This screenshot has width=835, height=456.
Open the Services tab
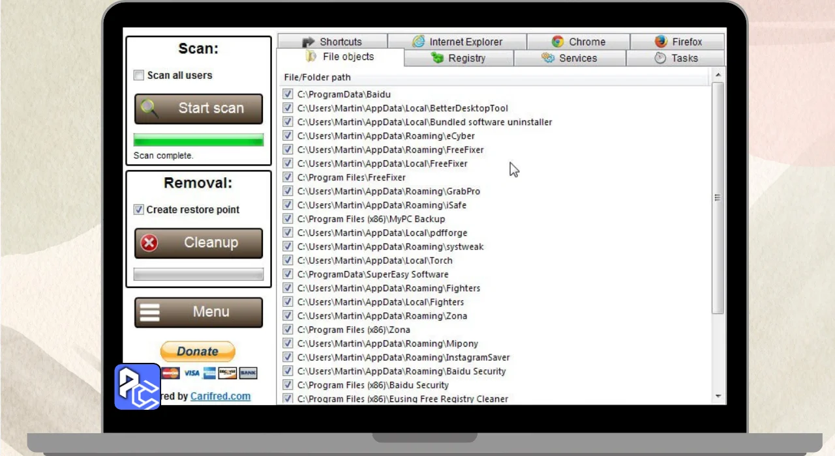[x=570, y=58]
